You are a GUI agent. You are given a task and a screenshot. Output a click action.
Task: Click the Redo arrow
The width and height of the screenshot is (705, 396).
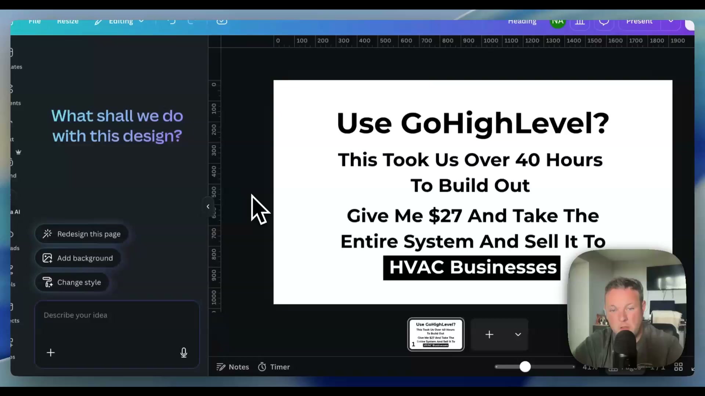pos(191,22)
